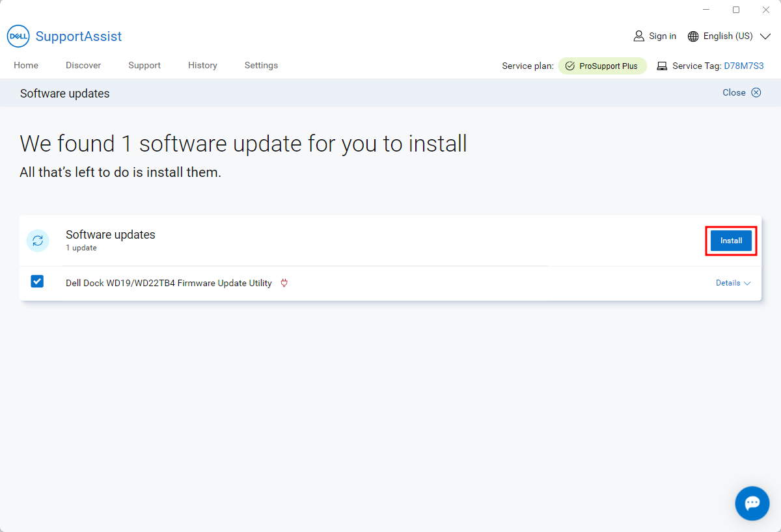Click the ProSupport Plus service plan badge
The image size is (781, 532).
pos(603,66)
